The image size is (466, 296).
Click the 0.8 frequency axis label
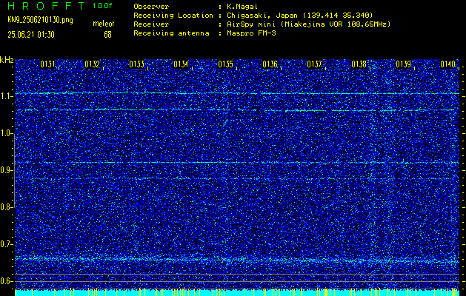pyautogui.click(x=6, y=207)
